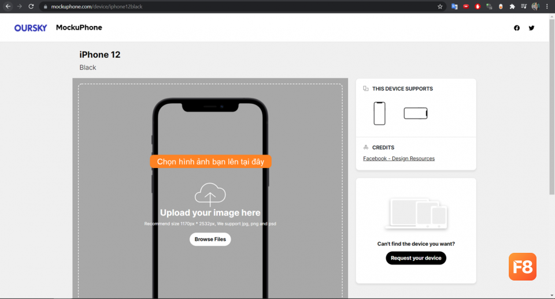
Task: Click the 'Upload your image here' text
Action: pos(210,213)
